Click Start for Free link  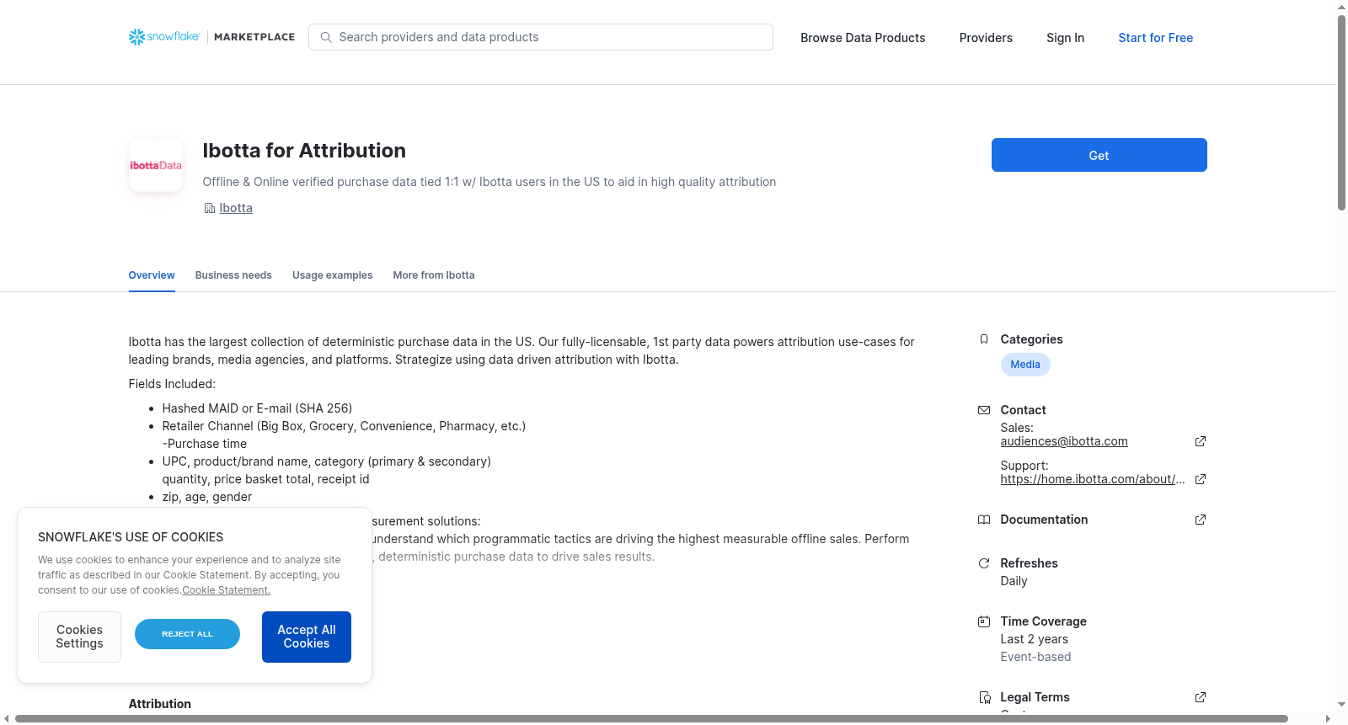(1155, 38)
